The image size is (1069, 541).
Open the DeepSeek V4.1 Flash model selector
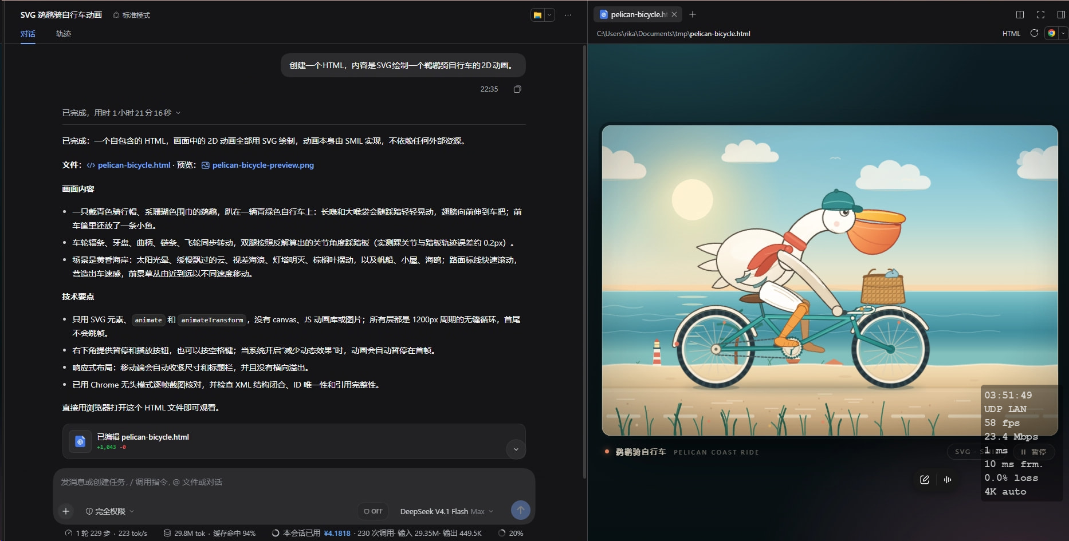pos(446,511)
